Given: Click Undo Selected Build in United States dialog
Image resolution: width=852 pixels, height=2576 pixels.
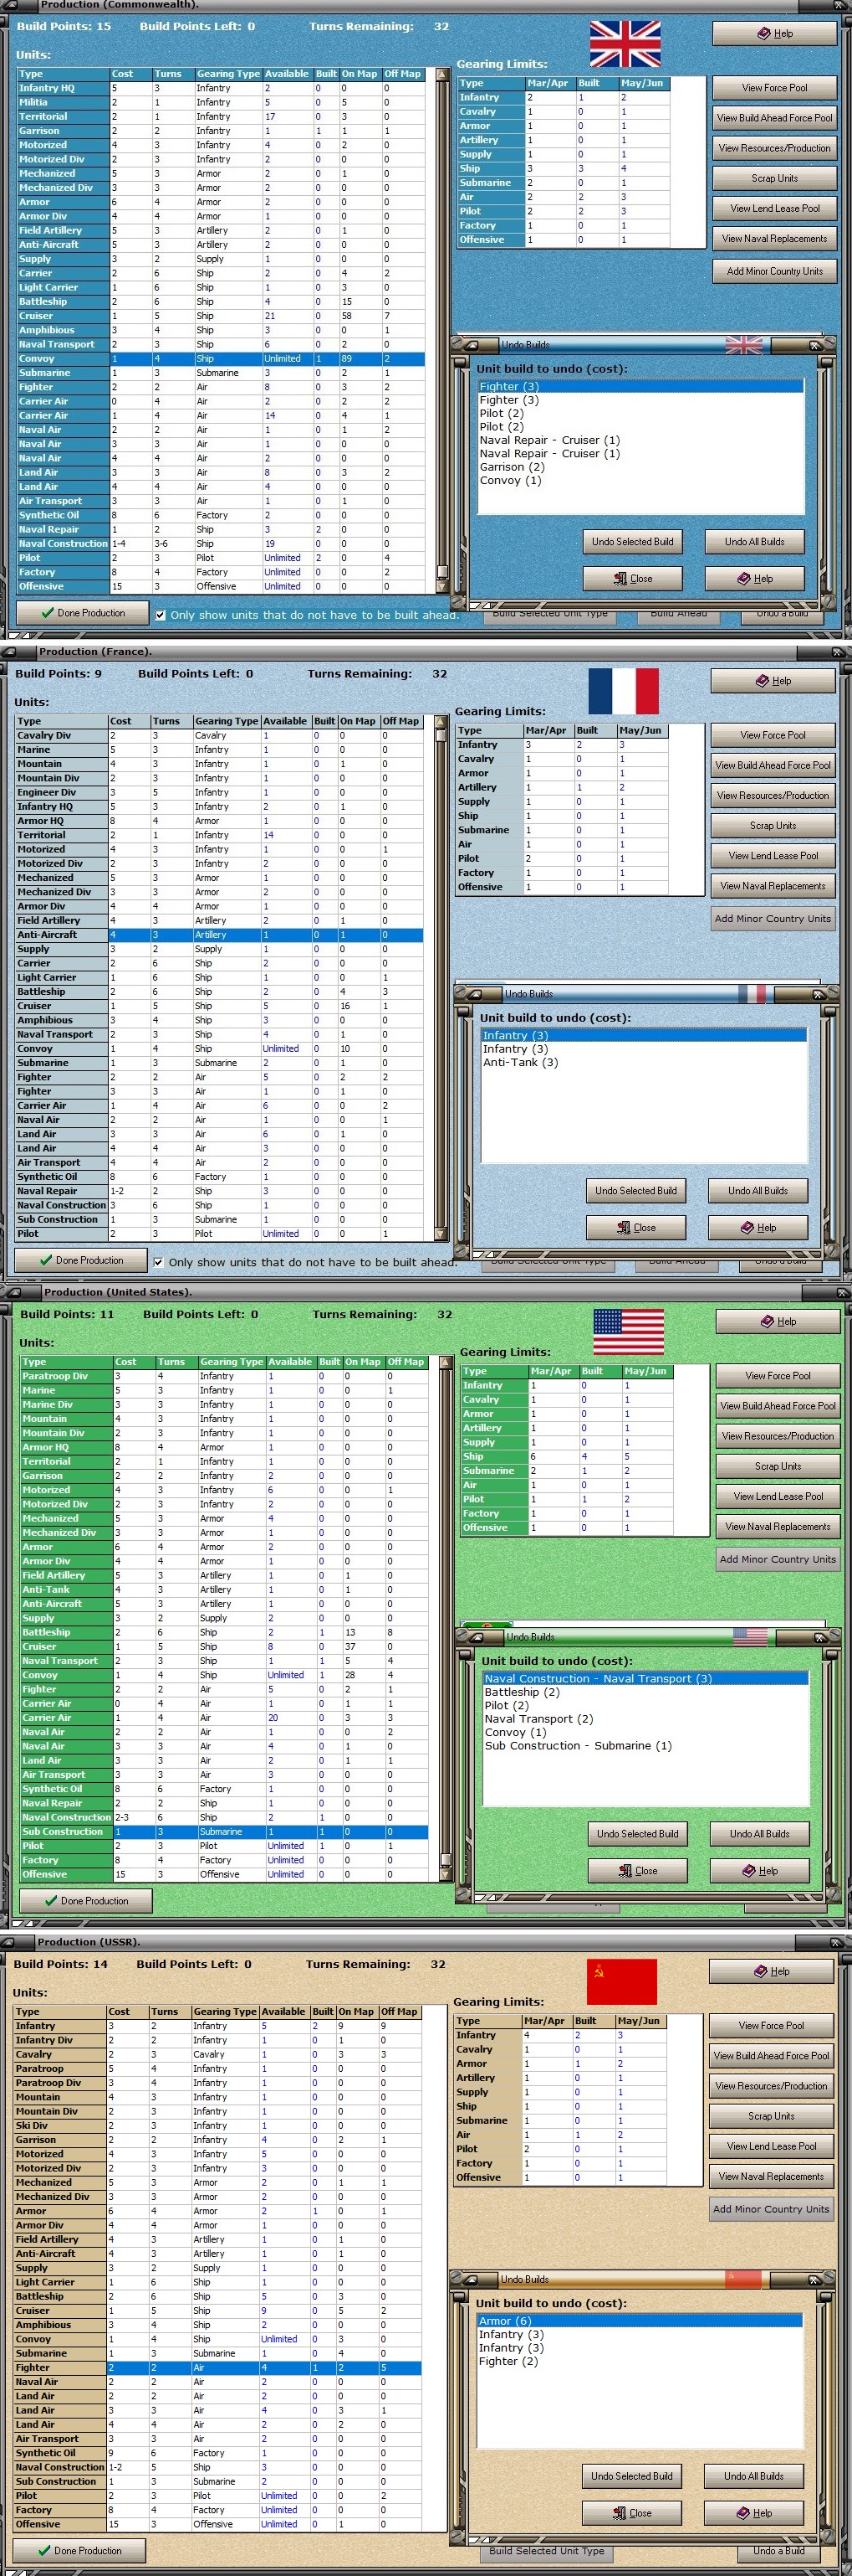Looking at the screenshot, I should [637, 1834].
